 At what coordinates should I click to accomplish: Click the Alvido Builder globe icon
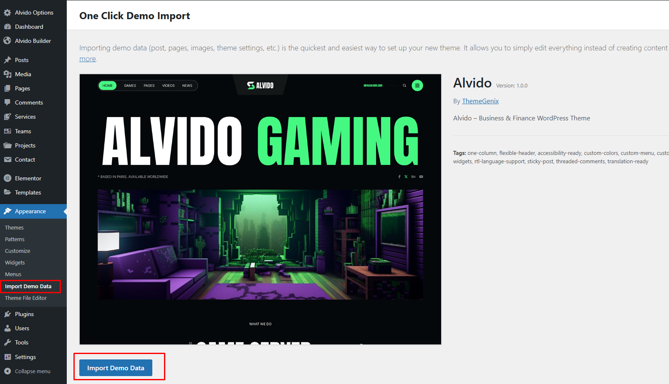point(8,41)
